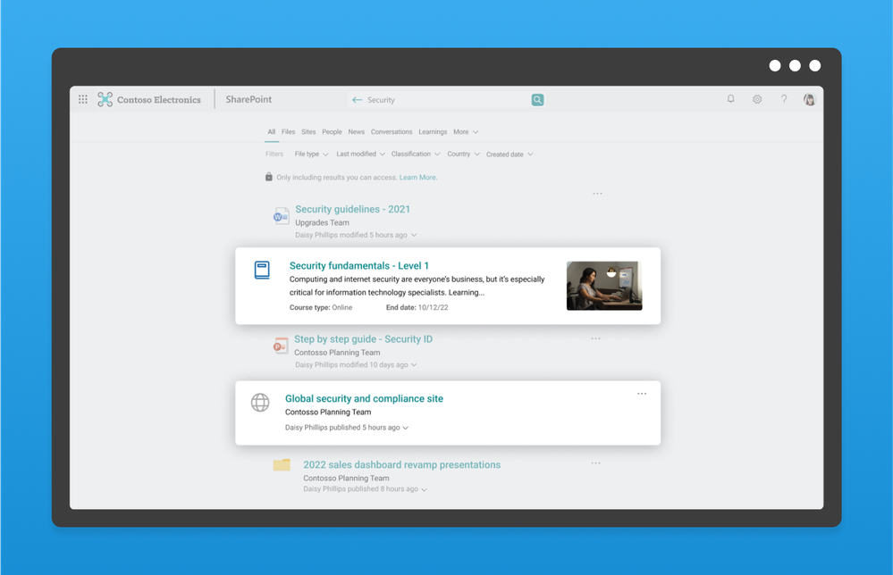The image size is (893, 575).
Task: Open Global security and compliance site
Action: click(x=364, y=399)
